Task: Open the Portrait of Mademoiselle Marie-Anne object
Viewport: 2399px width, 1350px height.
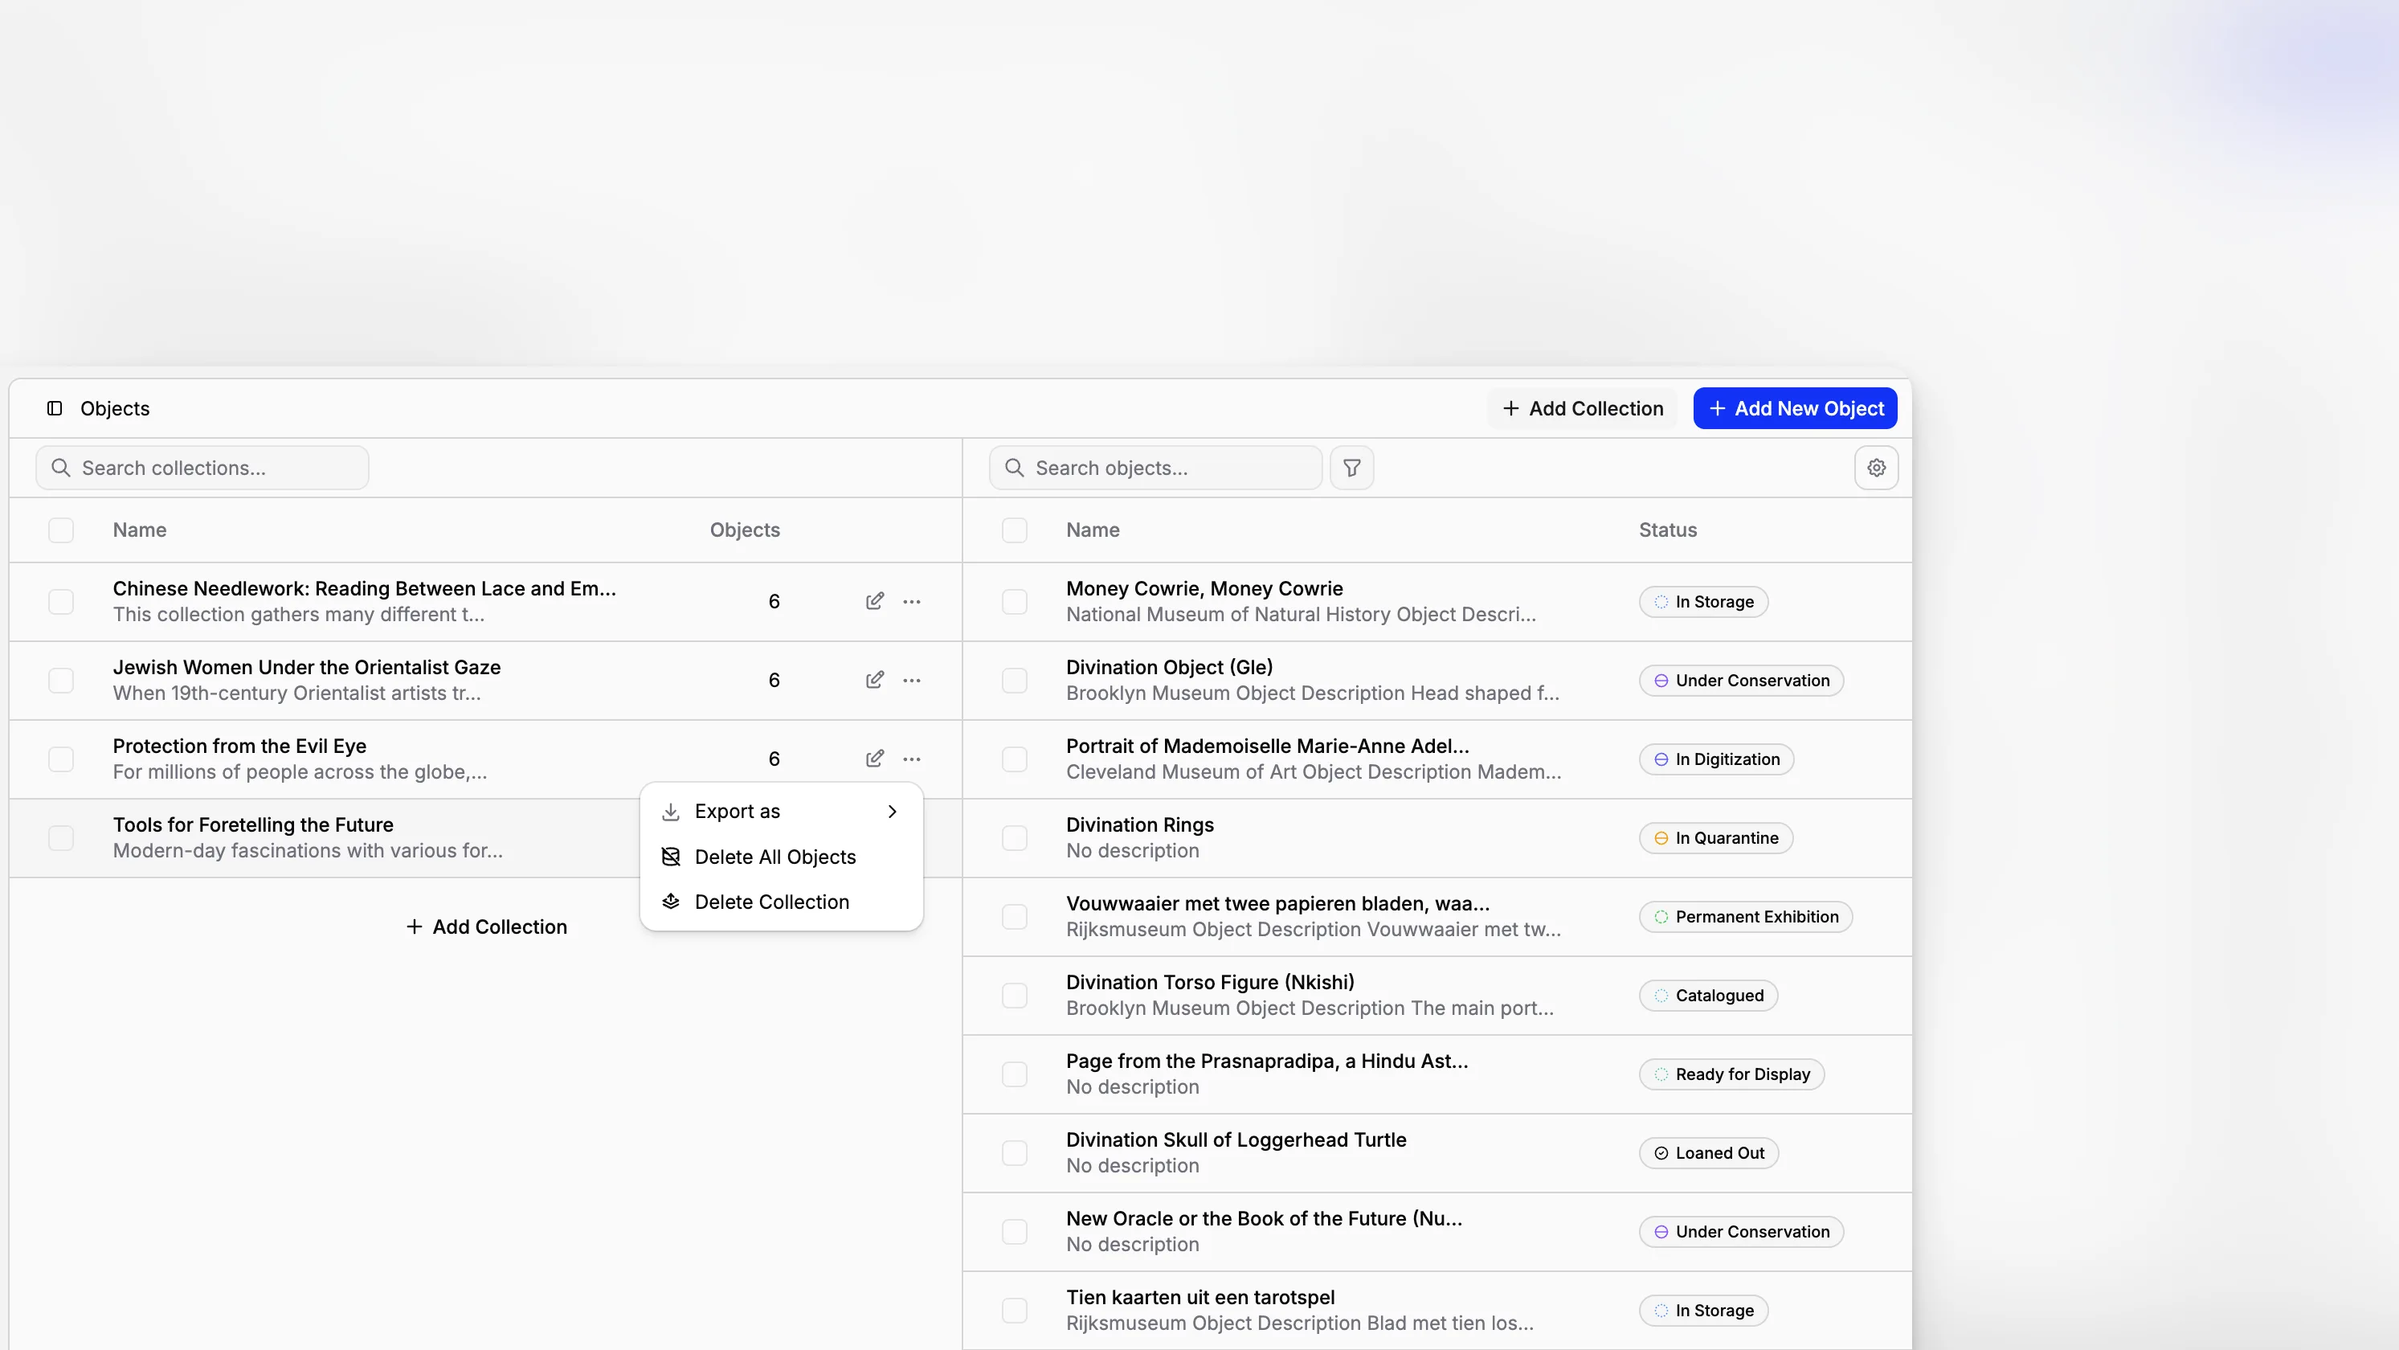Action: [1266, 747]
